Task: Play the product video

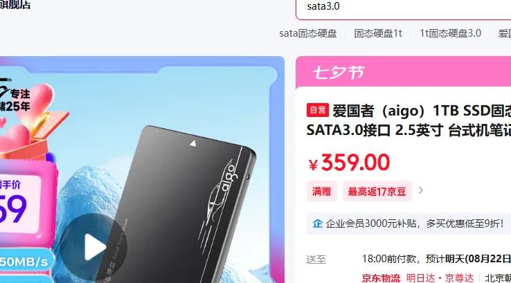Action: pos(93,247)
